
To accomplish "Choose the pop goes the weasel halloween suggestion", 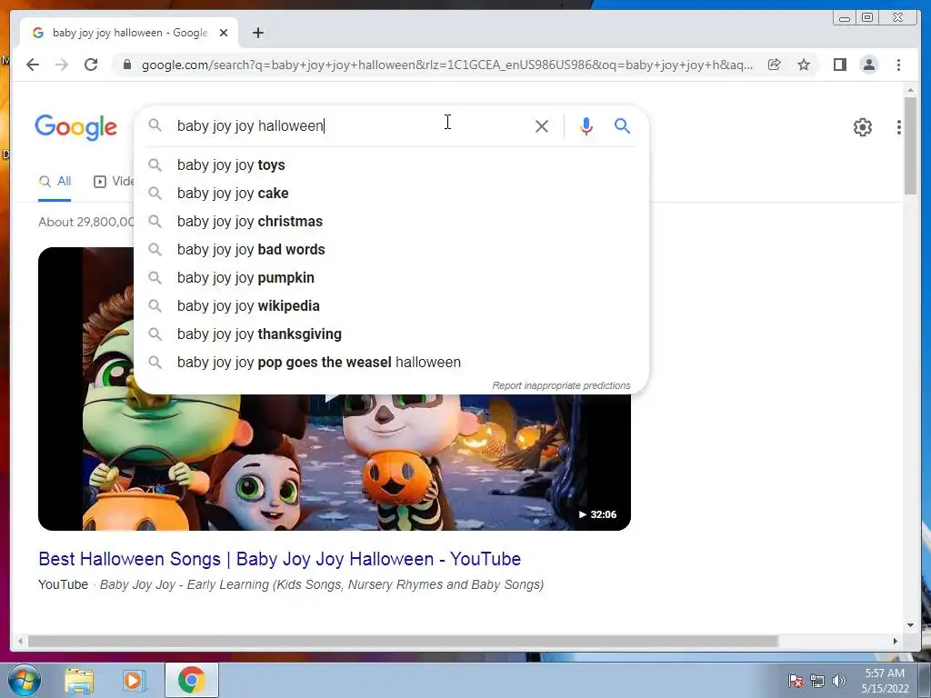I will (392, 362).
